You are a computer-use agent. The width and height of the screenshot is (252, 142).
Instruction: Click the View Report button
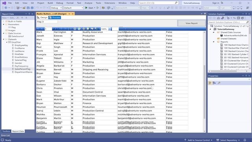(191, 23)
